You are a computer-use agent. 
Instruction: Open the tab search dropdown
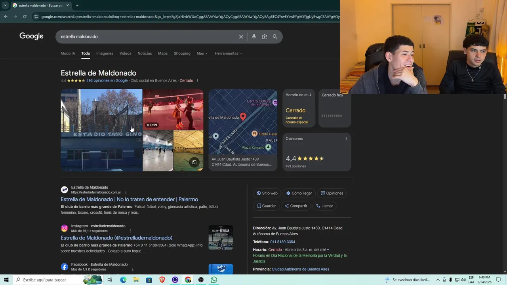(x=5, y=5)
